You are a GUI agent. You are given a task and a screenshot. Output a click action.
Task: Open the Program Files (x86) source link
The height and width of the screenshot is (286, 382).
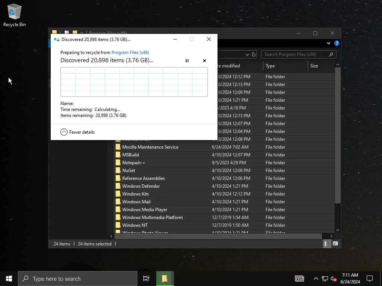130,52
